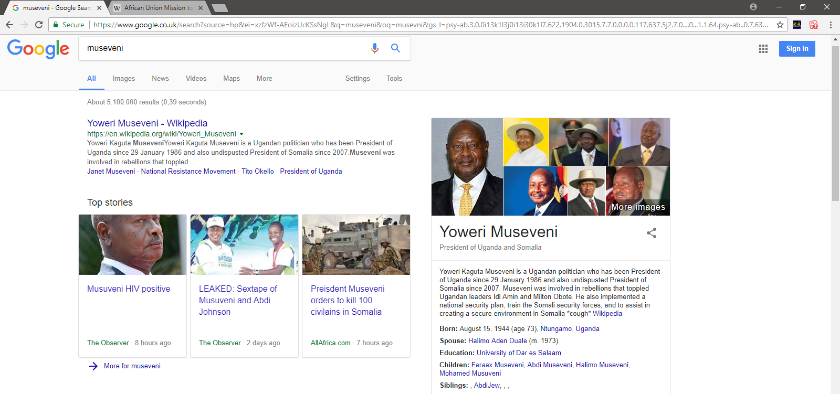Bookmark this page with the star icon
Image resolution: width=840 pixels, height=394 pixels.
(780, 25)
